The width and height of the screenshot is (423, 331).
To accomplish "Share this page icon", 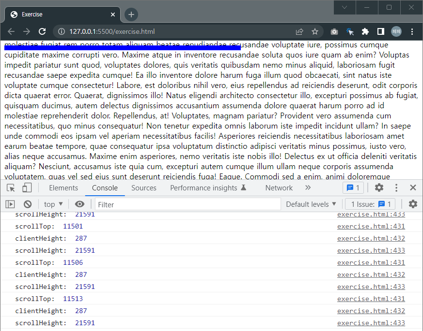I will 299,32.
